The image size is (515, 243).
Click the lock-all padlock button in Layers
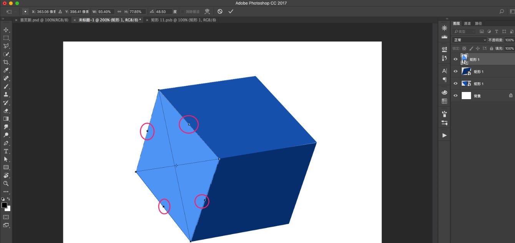click(x=492, y=48)
